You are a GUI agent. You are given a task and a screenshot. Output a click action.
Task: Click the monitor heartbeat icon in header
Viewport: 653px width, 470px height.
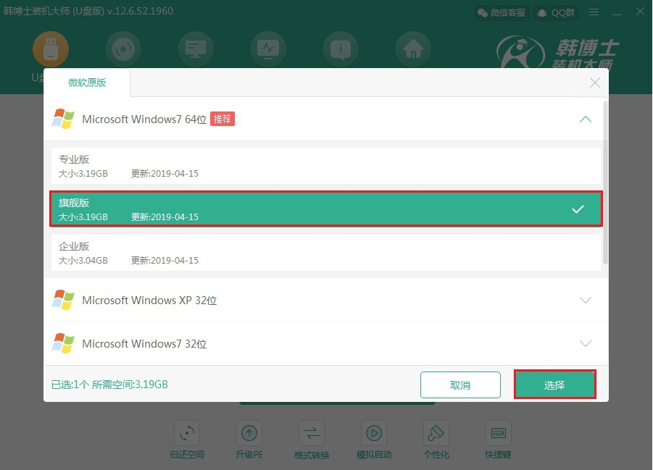(x=268, y=49)
